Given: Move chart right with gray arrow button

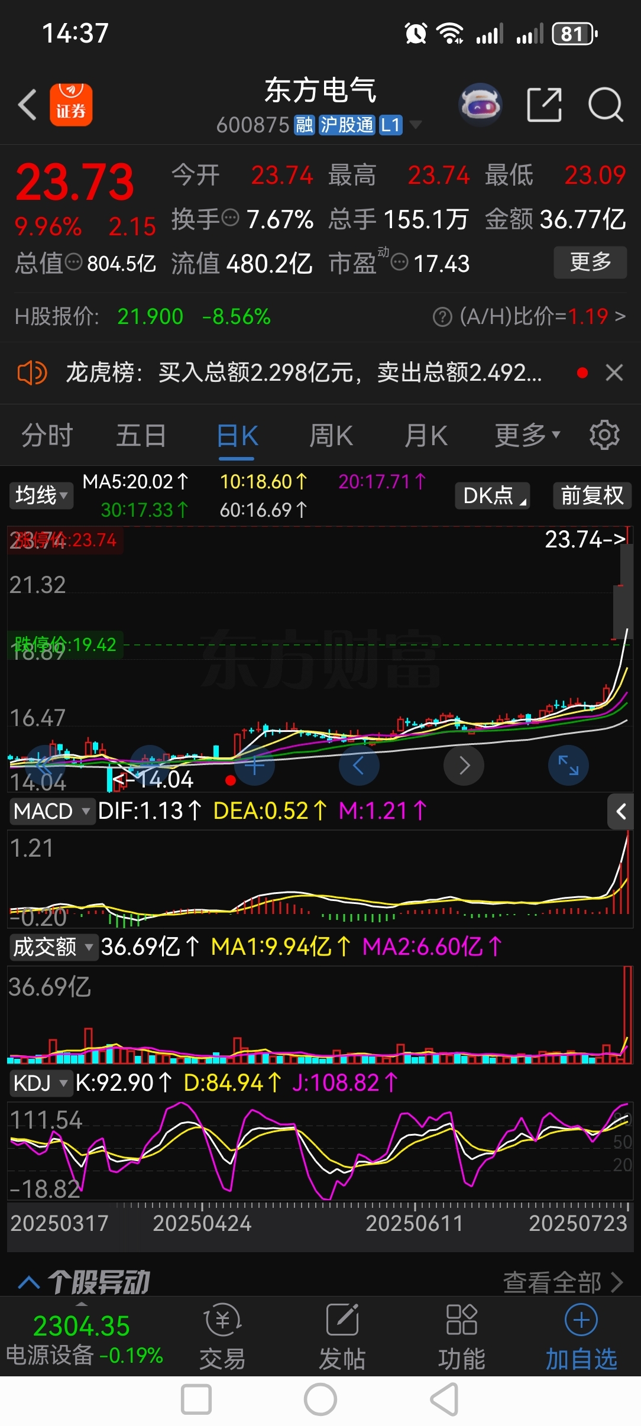Looking at the screenshot, I should (464, 766).
